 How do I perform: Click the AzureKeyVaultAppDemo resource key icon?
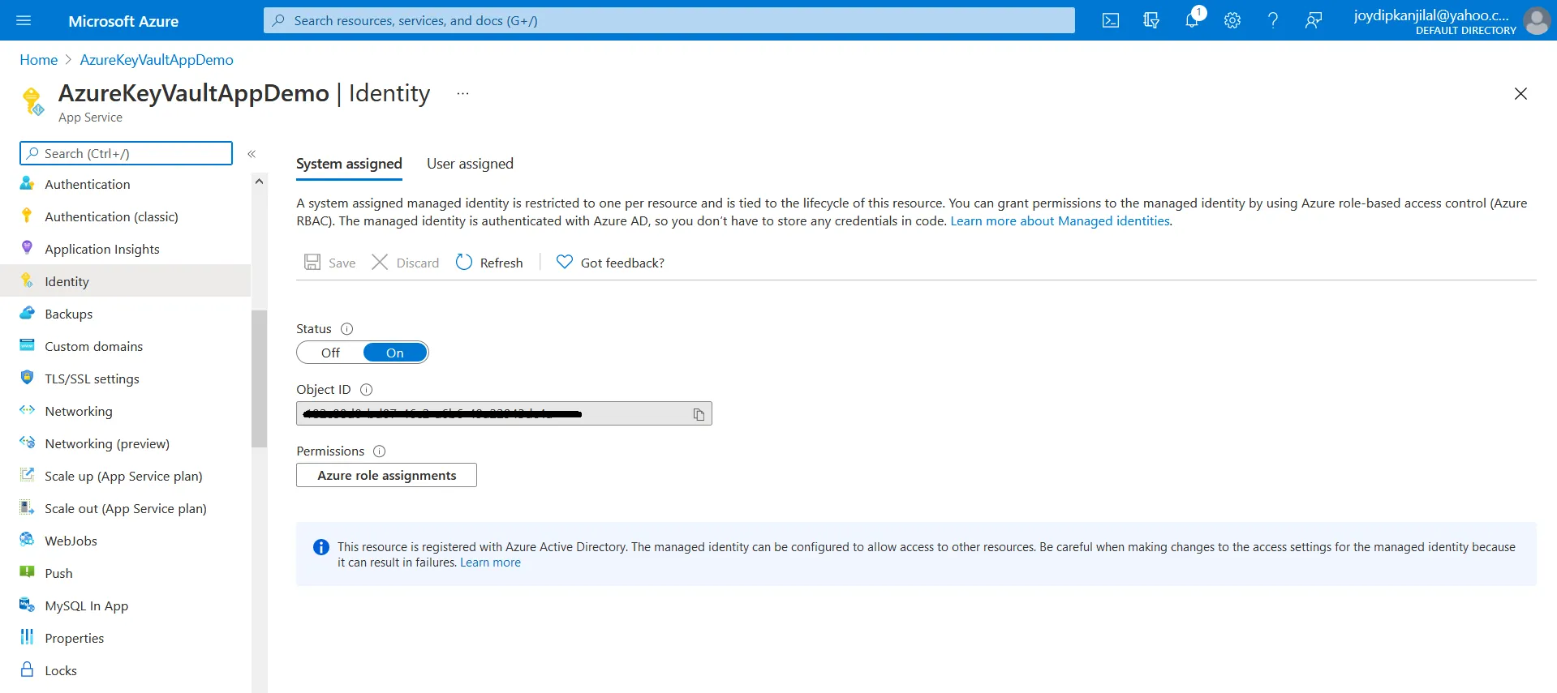33,102
